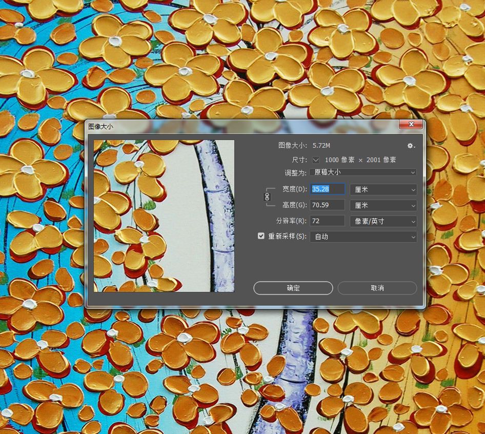Image resolution: width=485 pixels, height=434 pixels.
Task: Expand the 调整为 原稿大小 dropdown
Action: [x=363, y=172]
